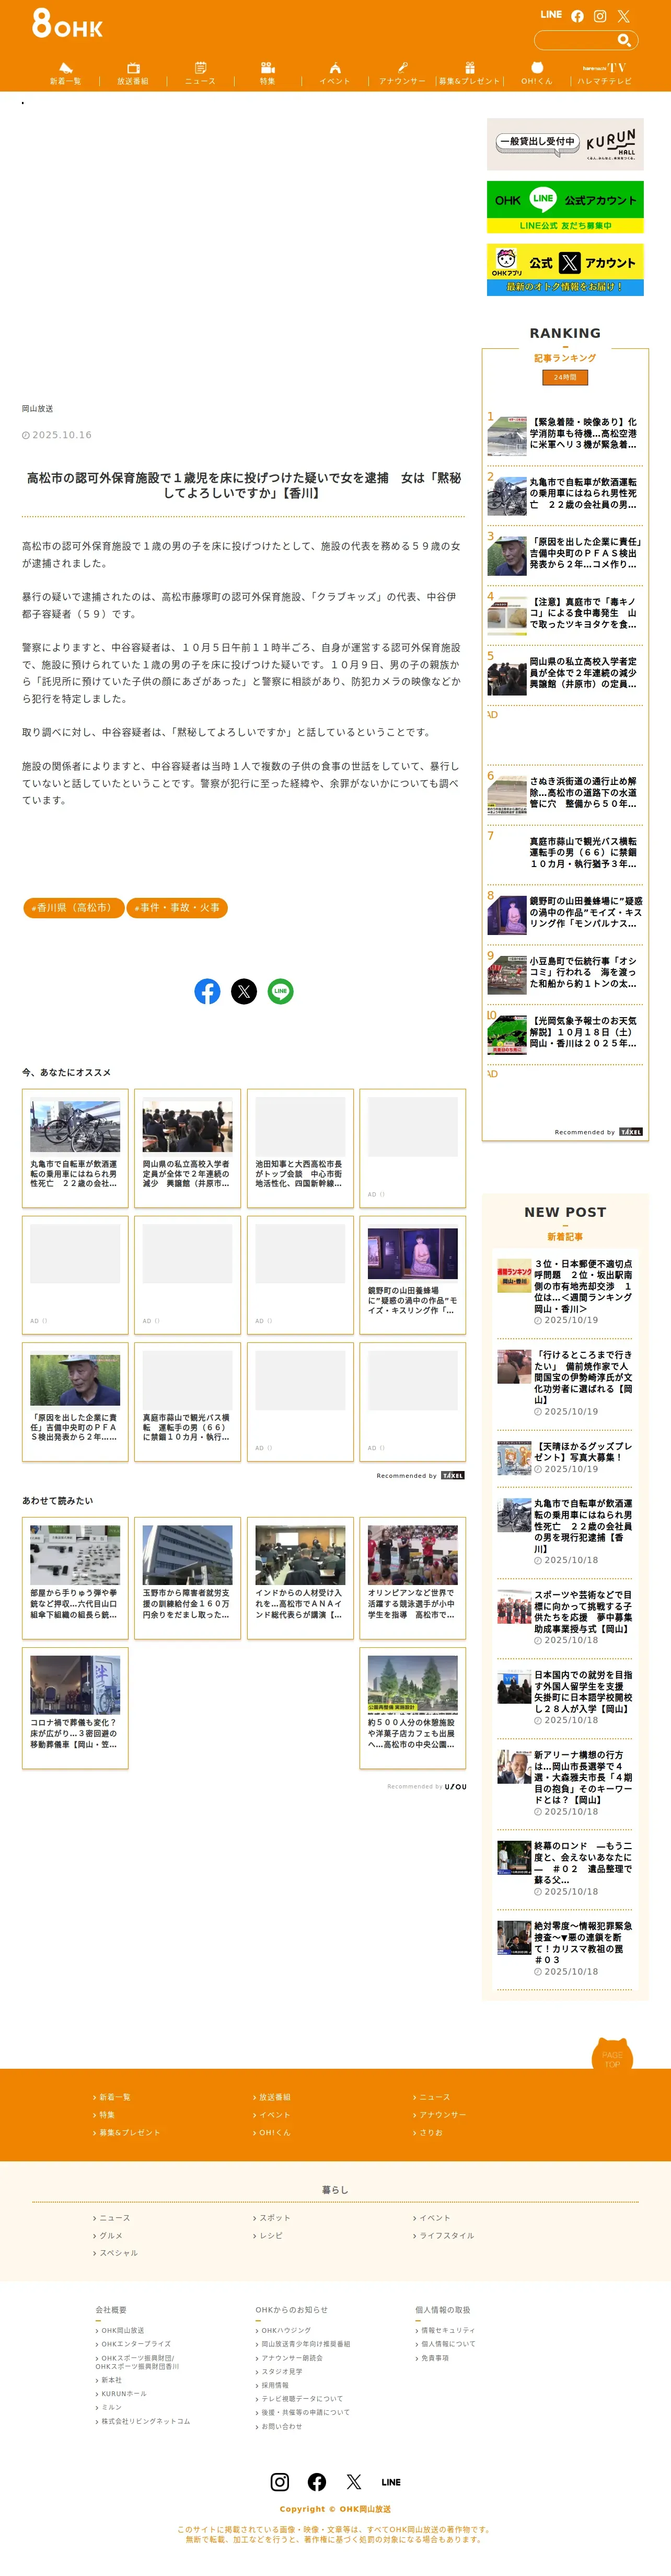Open ranking 6 さぬき浜街道 article
Image resolution: width=671 pixels, height=2576 pixels.
tap(565, 794)
